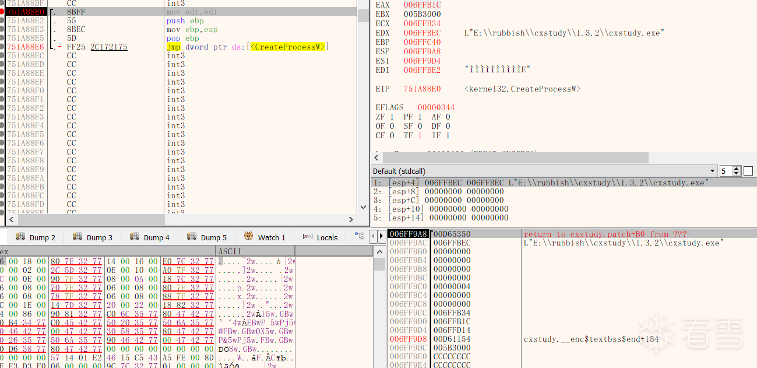Select EDX register value 006FFBEC
Image resolution: width=757 pixels, height=368 pixels.
pyautogui.click(x=422, y=33)
